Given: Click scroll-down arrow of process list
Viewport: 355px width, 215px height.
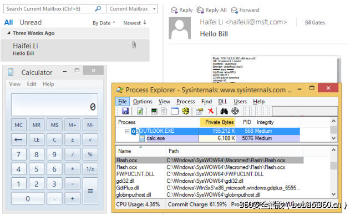Looking at the screenshot, I should pyautogui.click(x=333, y=138).
